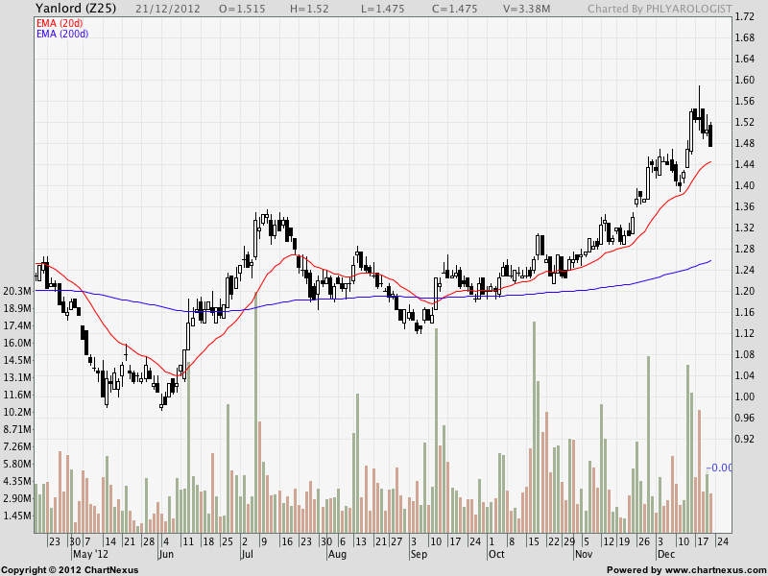Open the www.chartnexus.com link
The height and width of the screenshot is (576, 768).
click(x=713, y=570)
